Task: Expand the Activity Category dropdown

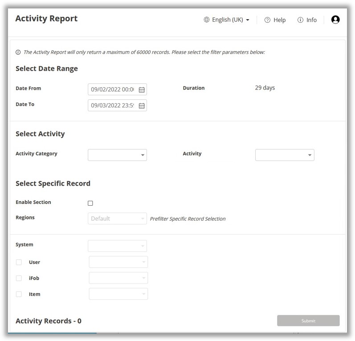Action: tap(117, 155)
